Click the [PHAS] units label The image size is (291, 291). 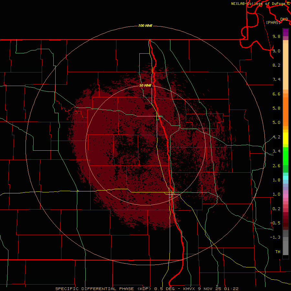(273, 22)
